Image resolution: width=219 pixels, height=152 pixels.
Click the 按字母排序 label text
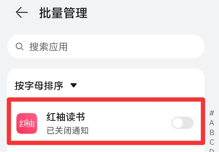click(39, 86)
